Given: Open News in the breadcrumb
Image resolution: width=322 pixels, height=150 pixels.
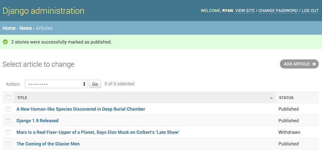Looking at the screenshot, I should [25, 28].
